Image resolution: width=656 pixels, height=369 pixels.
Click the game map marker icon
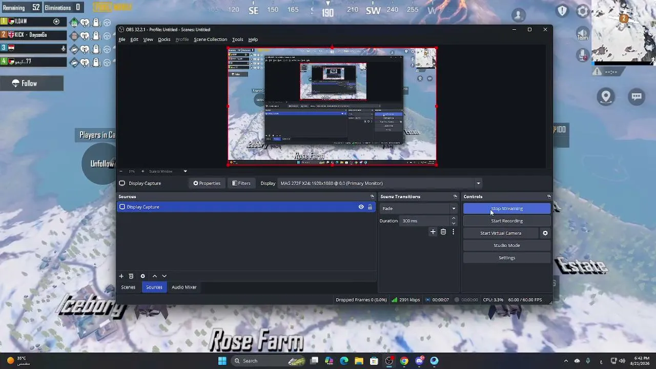(606, 96)
